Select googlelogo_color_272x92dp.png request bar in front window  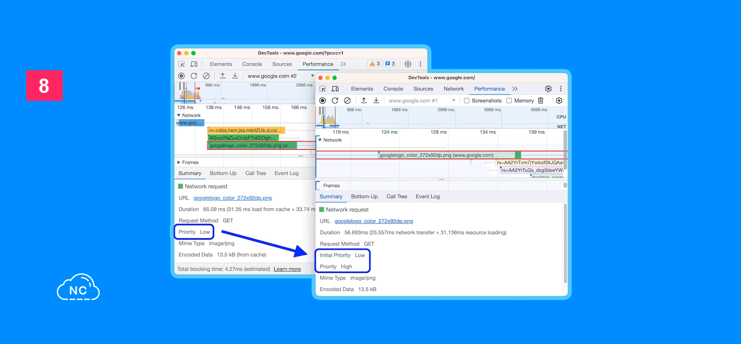pos(450,155)
